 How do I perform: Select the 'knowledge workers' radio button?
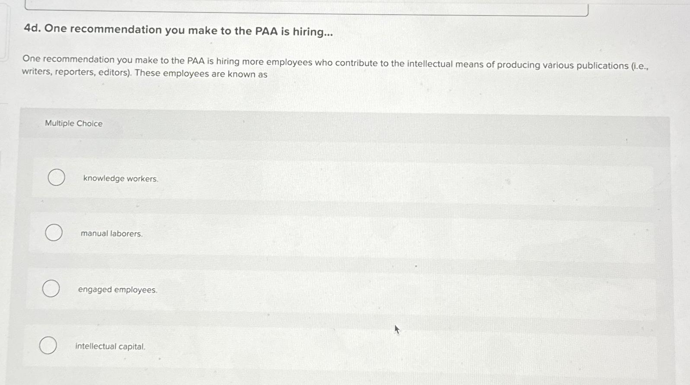[56, 177]
